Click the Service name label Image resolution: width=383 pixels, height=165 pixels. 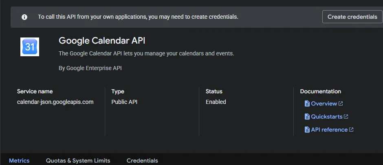coord(35,92)
